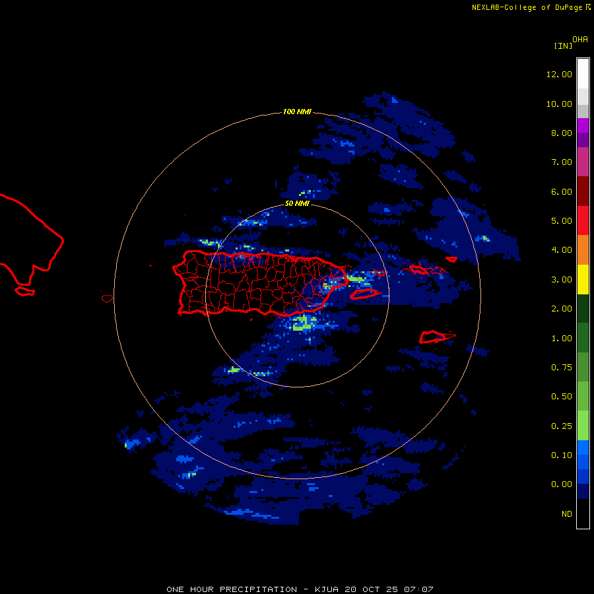Select the light blue 0.10 legend swatch
This screenshot has width=594, height=594.
pos(583,447)
